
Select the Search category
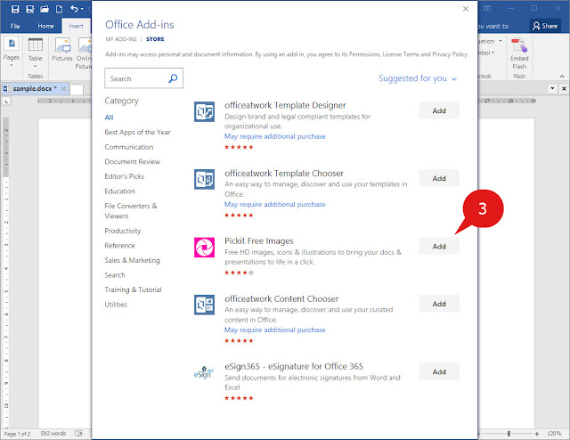coord(115,275)
